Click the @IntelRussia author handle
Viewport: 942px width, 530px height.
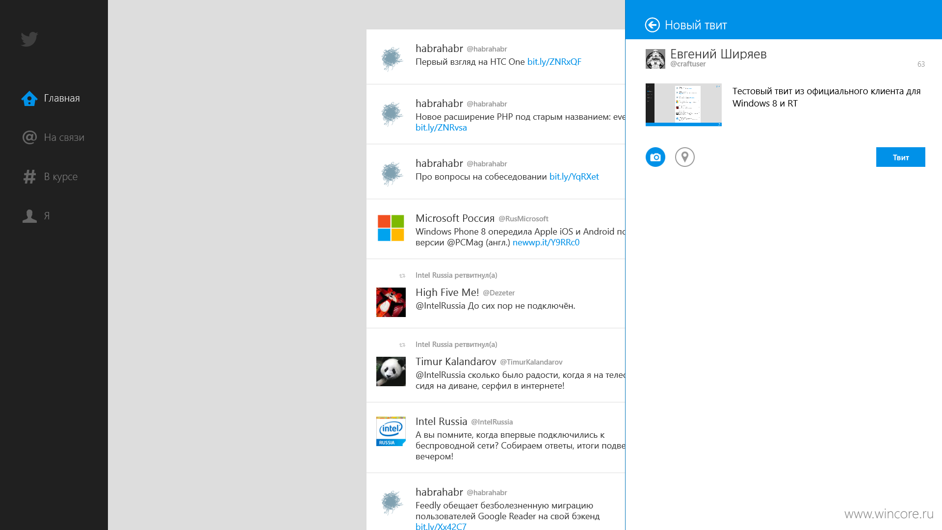pos(492,422)
